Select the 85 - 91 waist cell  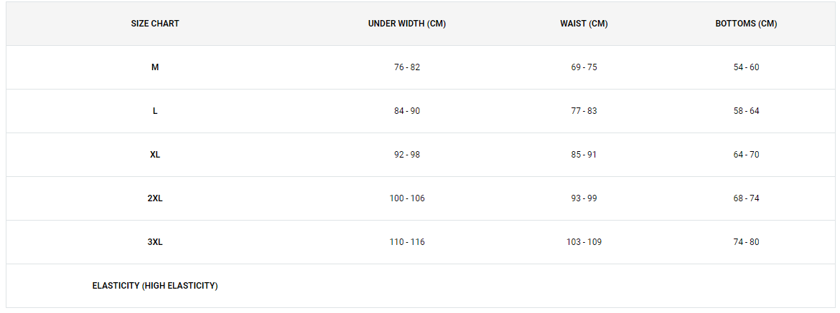click(584, 155)
